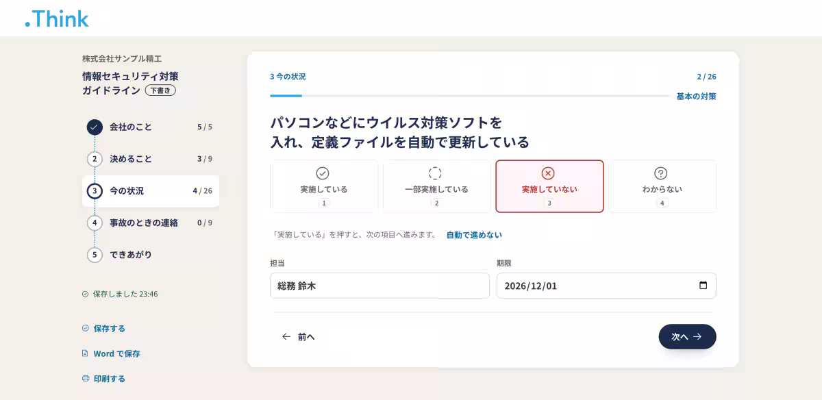The image size is (822, 400).
Task: Go to step 1 '会社のこと'
Action: [151, 127]
